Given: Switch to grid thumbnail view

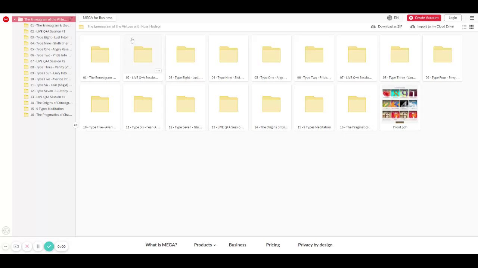Looking at the screenshot, I should pyautogui.click(x=472, y=27).
